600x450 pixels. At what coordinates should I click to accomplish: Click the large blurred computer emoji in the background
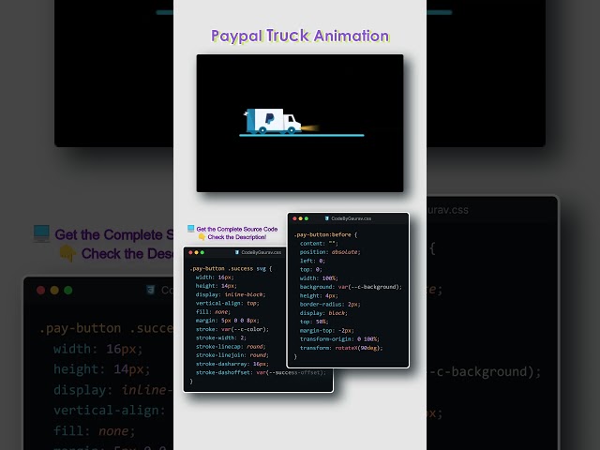point(41,233)
